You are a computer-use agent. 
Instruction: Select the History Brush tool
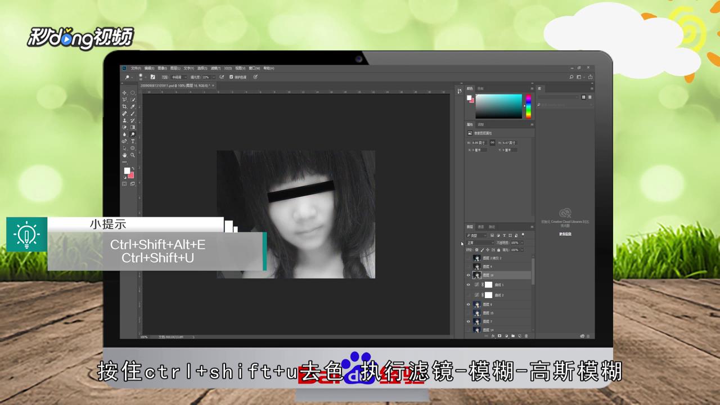(133, 120)
